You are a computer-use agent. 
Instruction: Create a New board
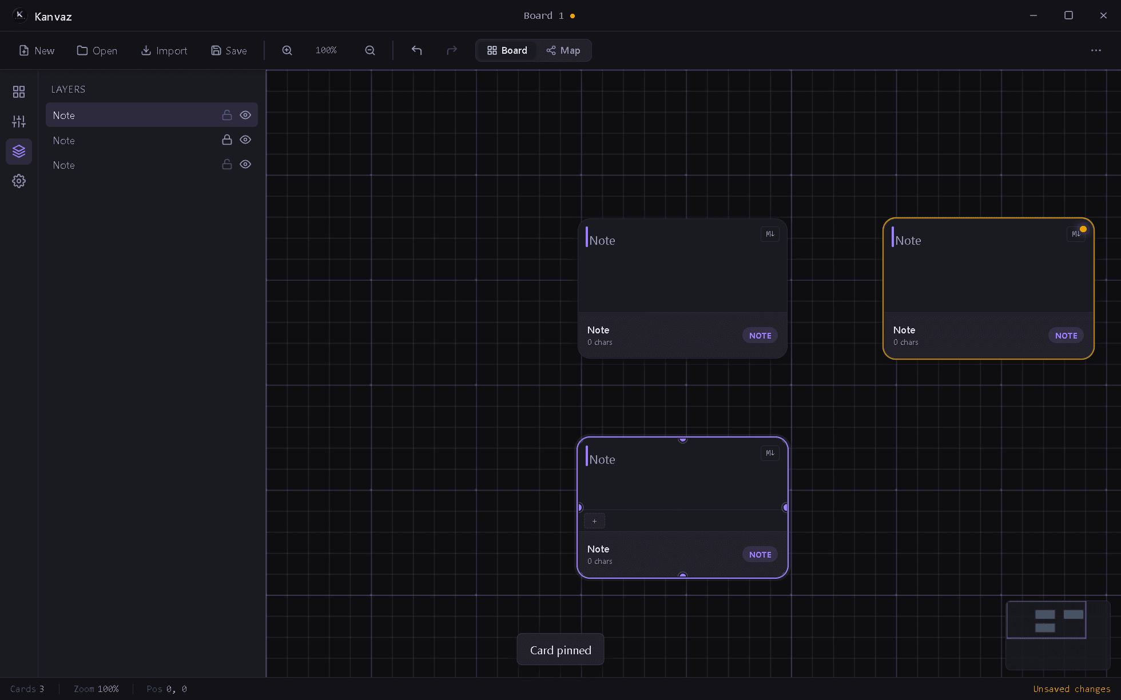37,50
